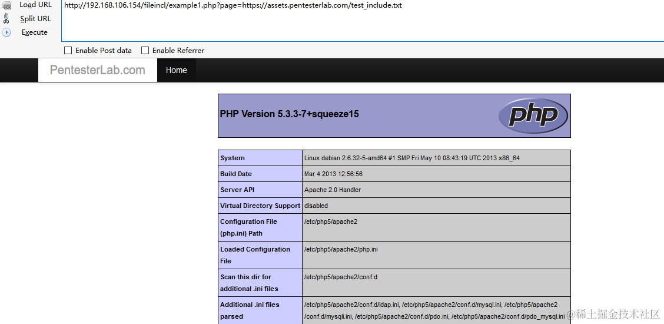The width and height of the screenshot is (664, 324).
Task: Click the /etc/php5/apache2 path value
Action: pyautogui.click(x=331, y=221)
